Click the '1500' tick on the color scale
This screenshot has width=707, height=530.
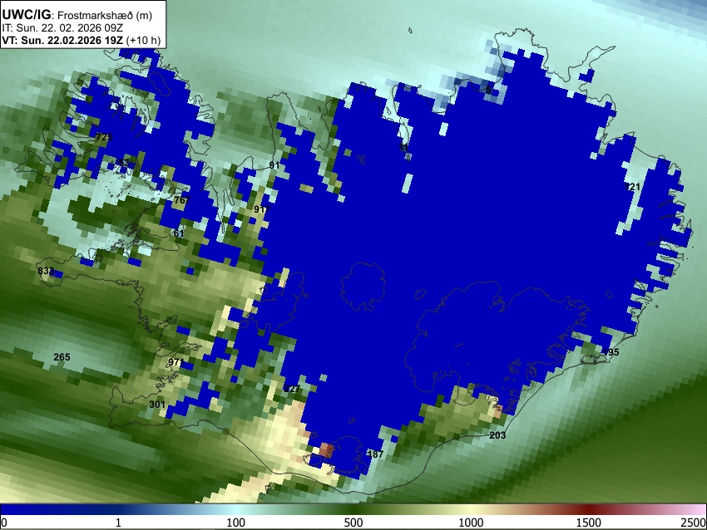589,523
